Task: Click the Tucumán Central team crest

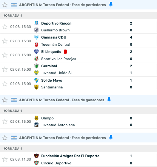Action: (x=36, y=44)
